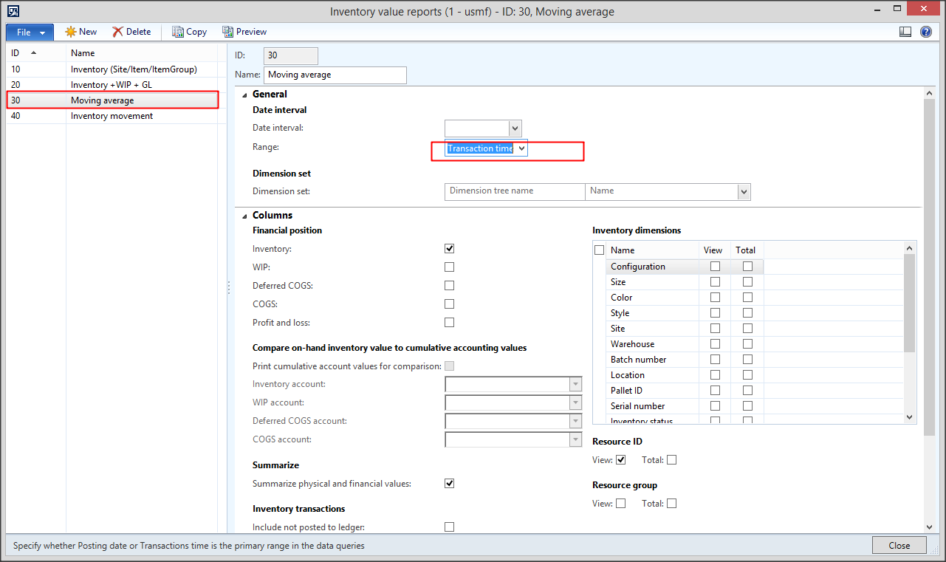Collapse the General section
Image resolution: width=946 pixels, height=562 pixels.
pyautogui.click(x=244, y=94)
